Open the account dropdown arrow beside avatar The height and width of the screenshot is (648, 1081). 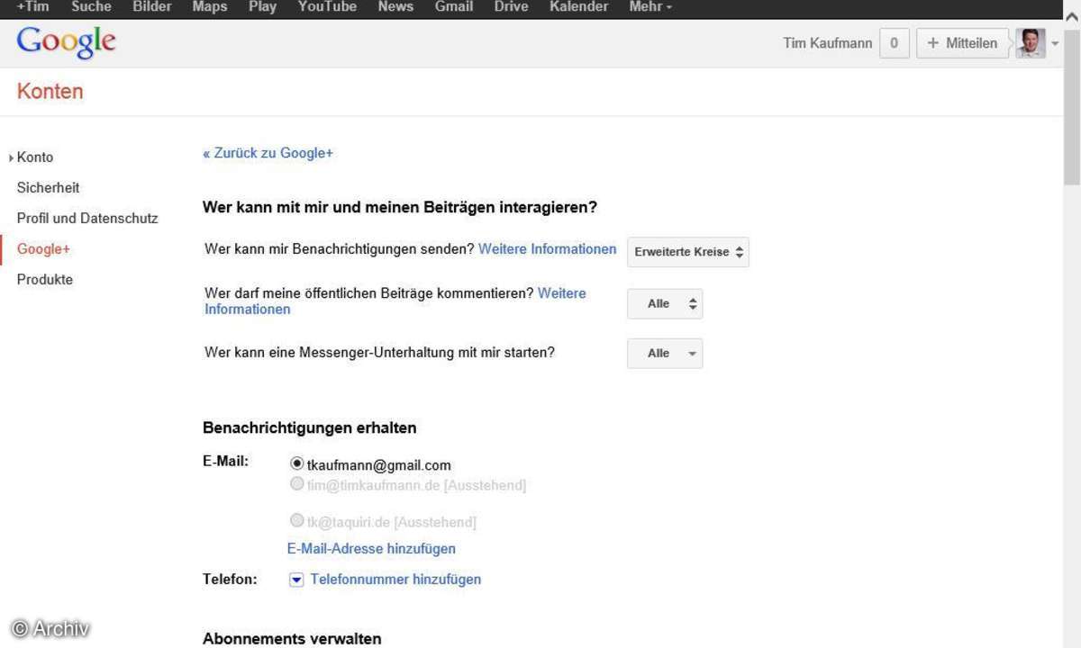tap(1055, 44)
